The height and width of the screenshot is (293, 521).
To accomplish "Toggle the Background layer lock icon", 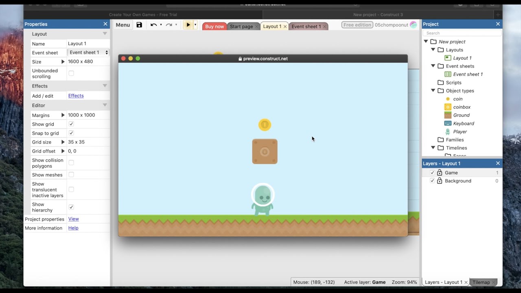I will (x=440, y=181).
